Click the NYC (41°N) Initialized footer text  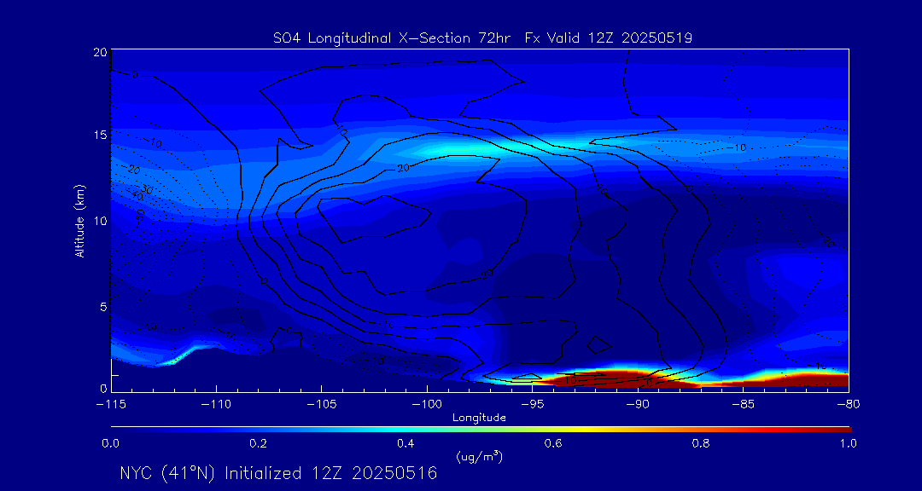click(278, 473)
